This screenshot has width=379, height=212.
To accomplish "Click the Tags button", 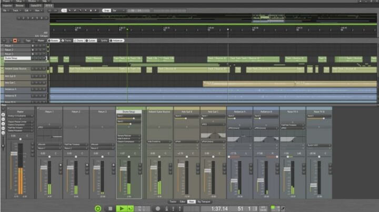I will [x=27, y=40].
